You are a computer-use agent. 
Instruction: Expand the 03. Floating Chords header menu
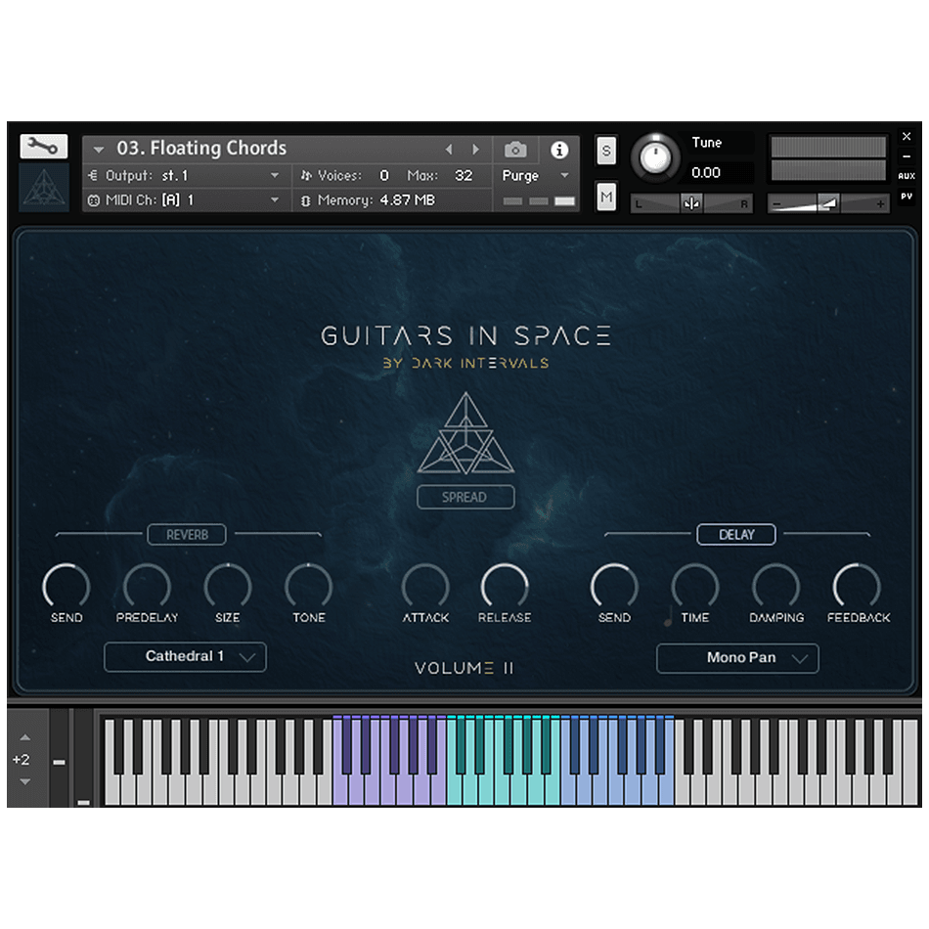[x=98, y=149]
